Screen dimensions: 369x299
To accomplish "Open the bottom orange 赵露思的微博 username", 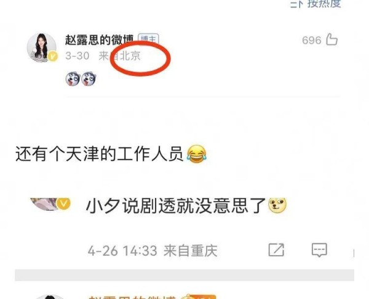I will (132, 297).
